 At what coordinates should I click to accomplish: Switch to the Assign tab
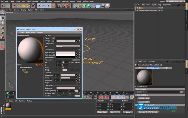pos(166,68)
